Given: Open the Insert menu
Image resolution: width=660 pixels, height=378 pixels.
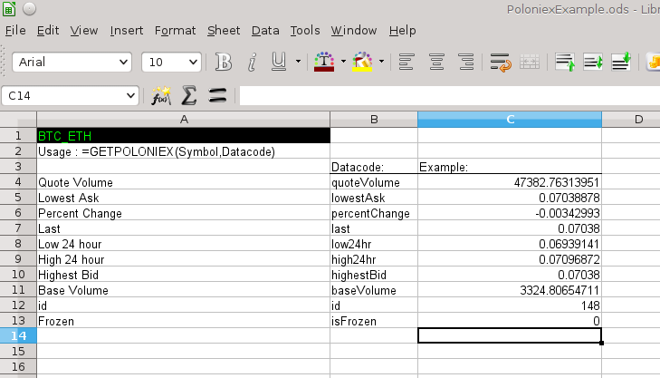Looking at the screenshot, I should (x=126, y=30).
